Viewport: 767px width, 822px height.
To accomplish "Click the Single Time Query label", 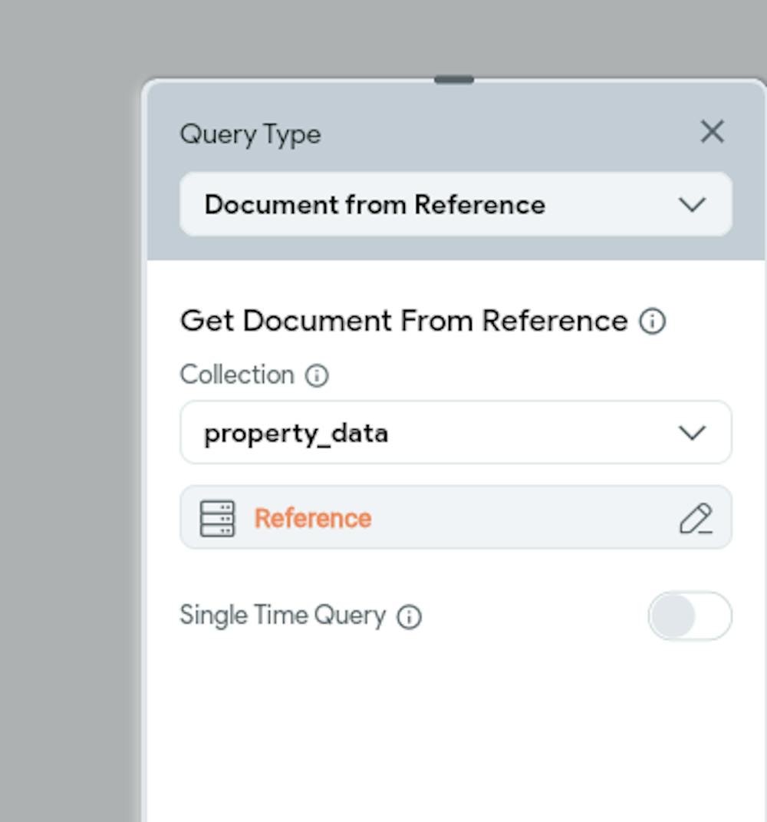I will click(x=282, y=616).
